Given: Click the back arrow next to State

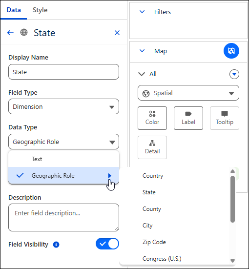Looking at the screenshot, I should 10,33.
